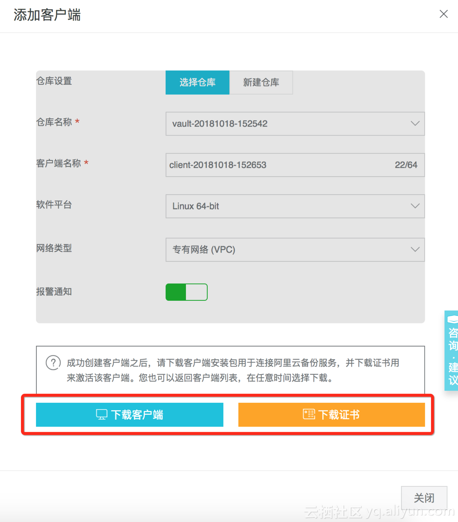Screen dimensions: 458x522
Task: Switch to the 新建仓库 tab
Action: click(x=261, y=82)
